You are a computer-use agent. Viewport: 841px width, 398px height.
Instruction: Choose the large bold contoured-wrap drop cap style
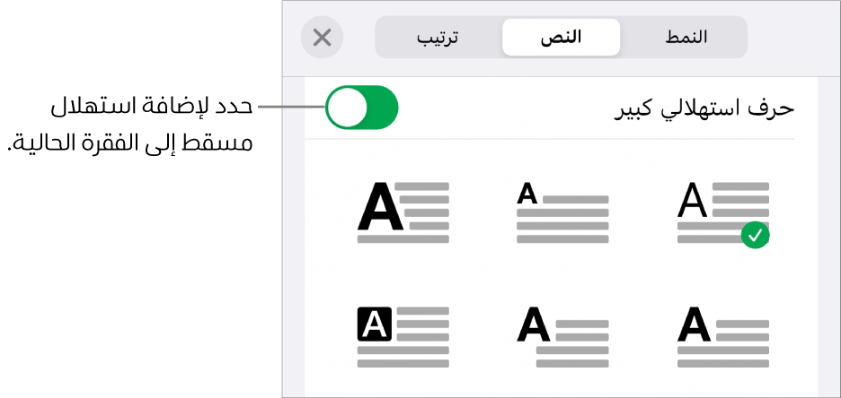[x=403, y=212]
